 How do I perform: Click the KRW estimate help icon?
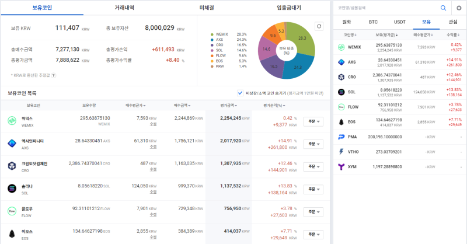click(x=53, y=75)
